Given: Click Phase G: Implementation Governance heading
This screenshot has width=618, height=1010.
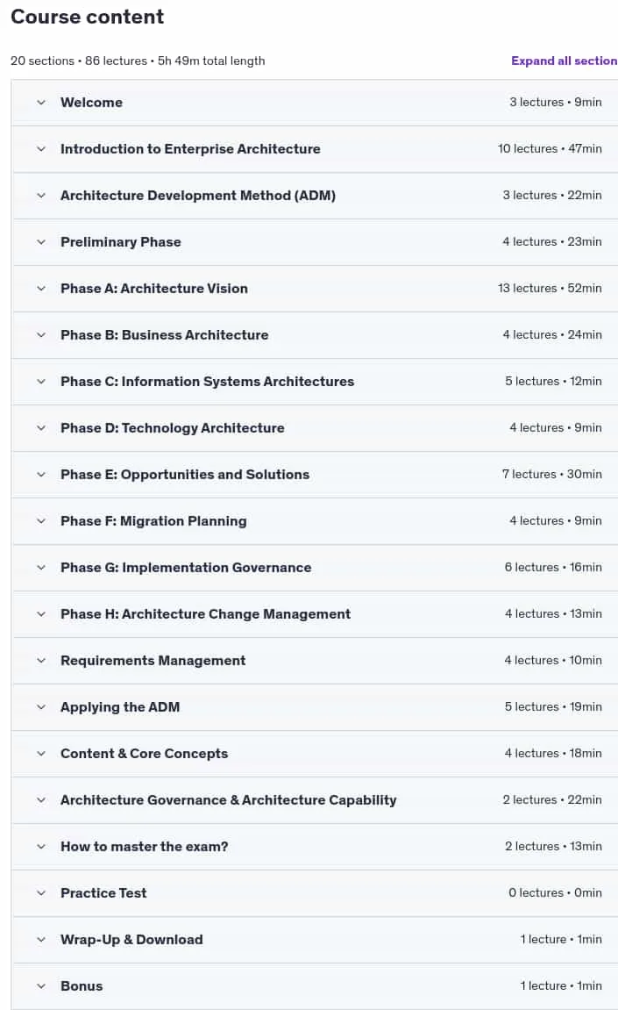Looking at the screenshot, I should point(186,568).
